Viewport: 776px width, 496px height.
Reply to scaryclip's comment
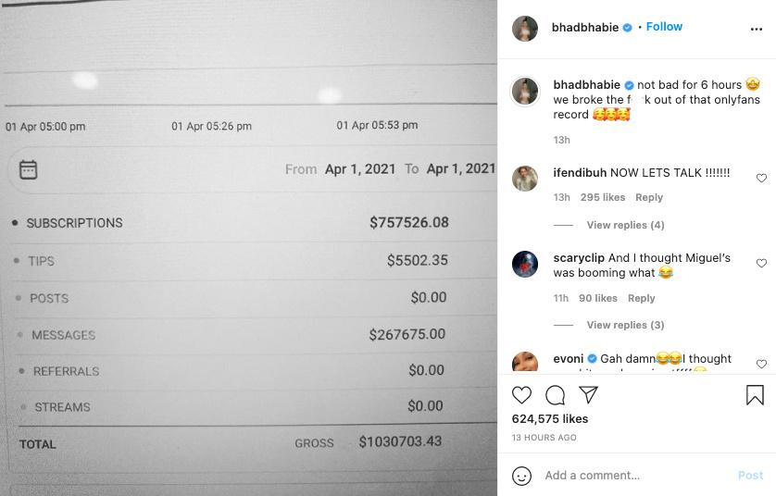[641, 298]
